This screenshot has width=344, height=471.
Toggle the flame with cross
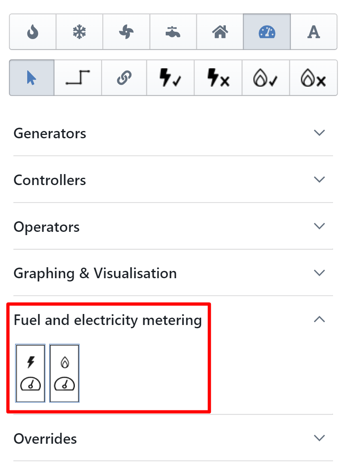tap(313, 78)
